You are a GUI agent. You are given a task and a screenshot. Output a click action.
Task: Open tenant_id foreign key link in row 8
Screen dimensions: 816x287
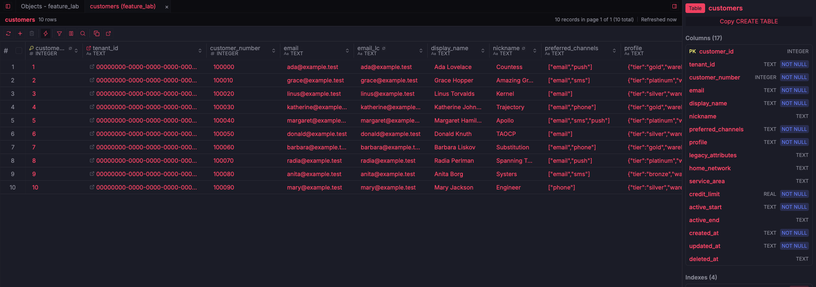point(92,161)
